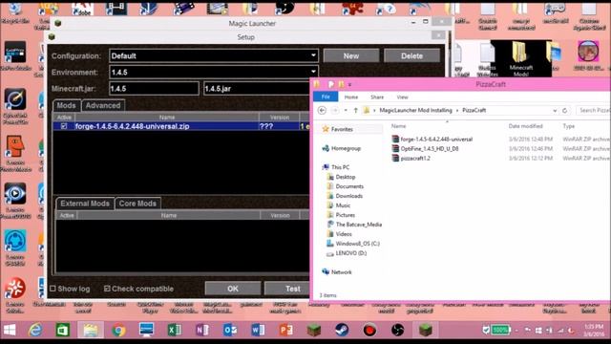The width and height of the screenshot is (611, 344).
Task: Open Windows8_OS (C:) drive
Action: coord(357,244)
